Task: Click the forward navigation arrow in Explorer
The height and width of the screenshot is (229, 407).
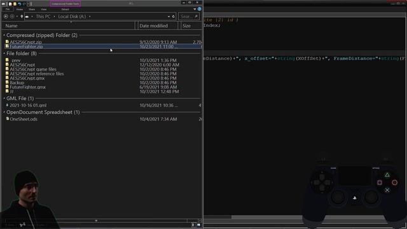Action: click(12, 17)
